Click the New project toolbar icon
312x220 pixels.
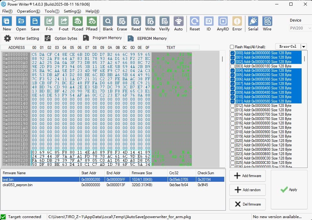coord(7,21)
